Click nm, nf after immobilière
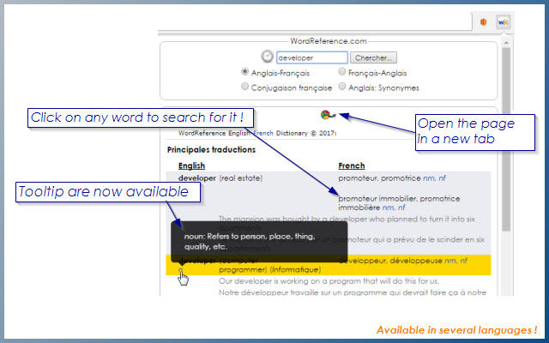 click(394, 208)
